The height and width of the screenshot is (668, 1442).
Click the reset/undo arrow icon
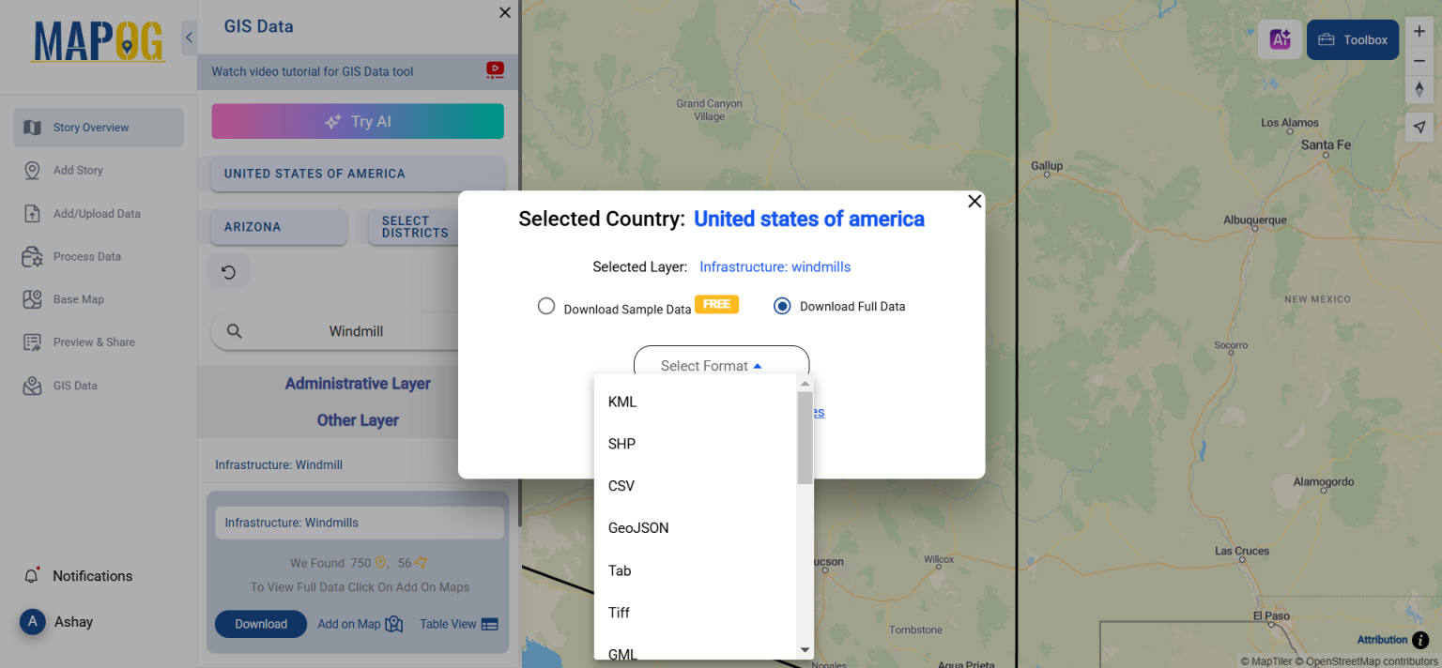[x=228, y=272]
